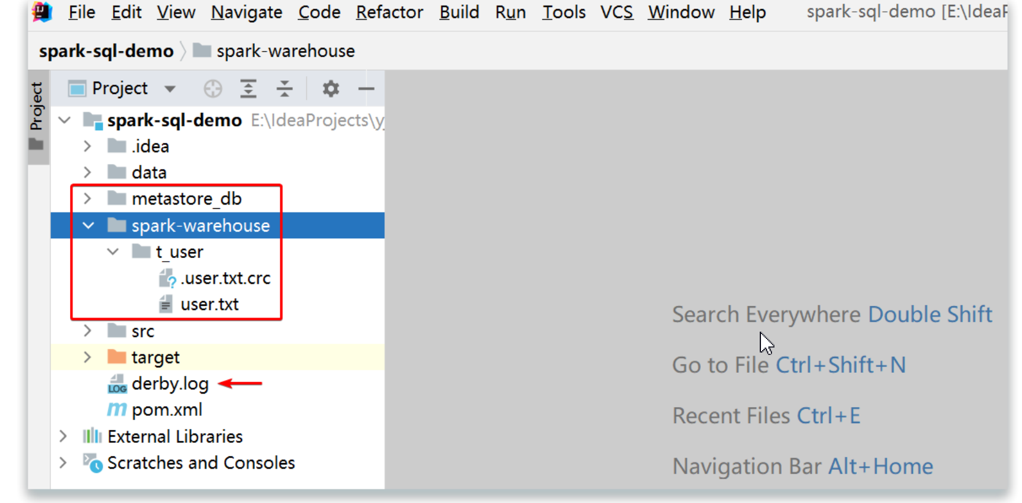1022x503 pixels.
Task: Click the Collapse All icon
Action: coord(284,89)
